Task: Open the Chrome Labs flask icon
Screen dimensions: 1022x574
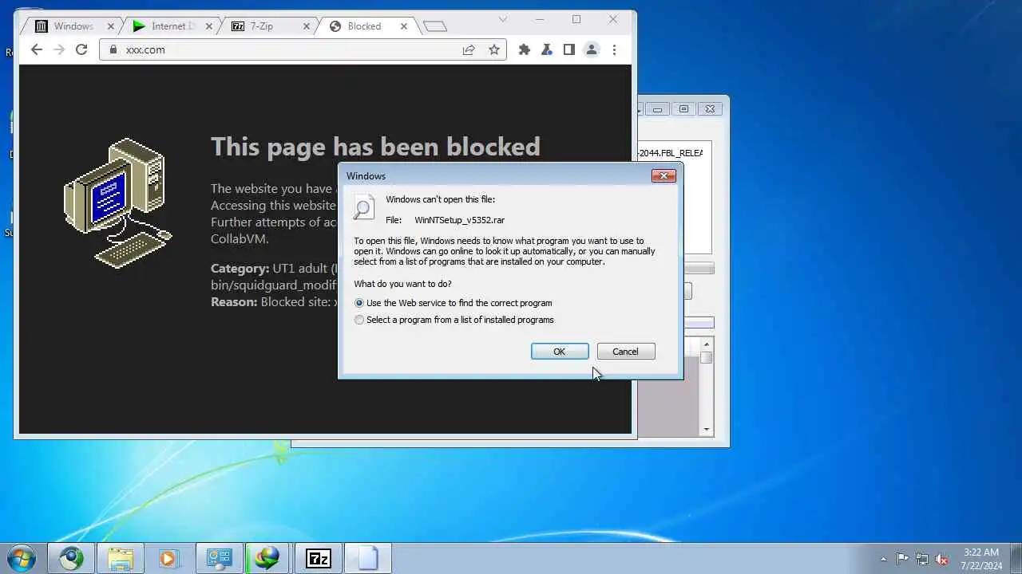Action: click(547, 49)
